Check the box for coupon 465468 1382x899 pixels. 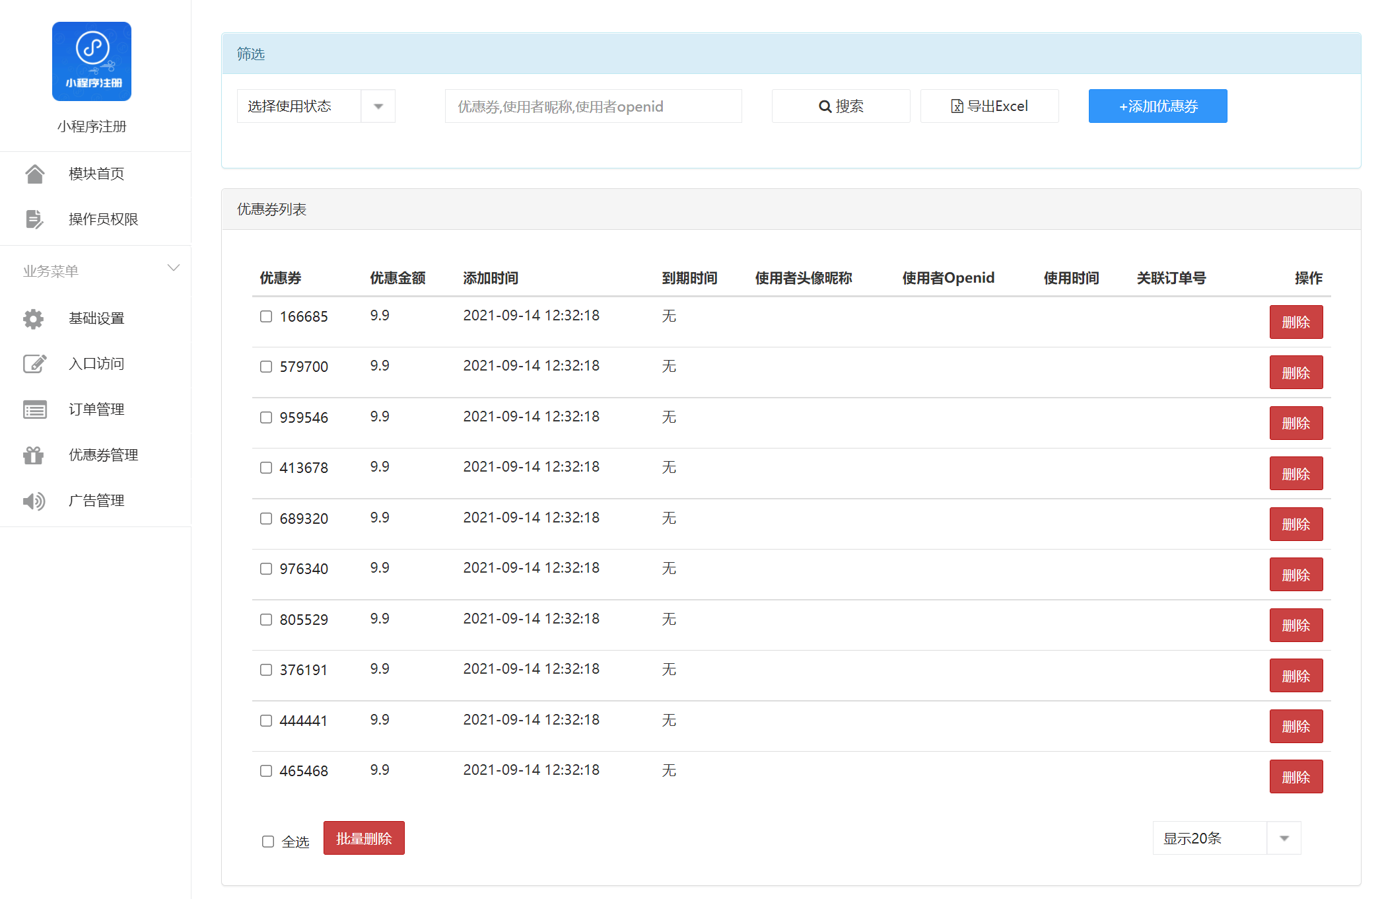click(266, 771)
